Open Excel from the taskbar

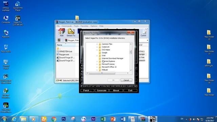point(103,119)
